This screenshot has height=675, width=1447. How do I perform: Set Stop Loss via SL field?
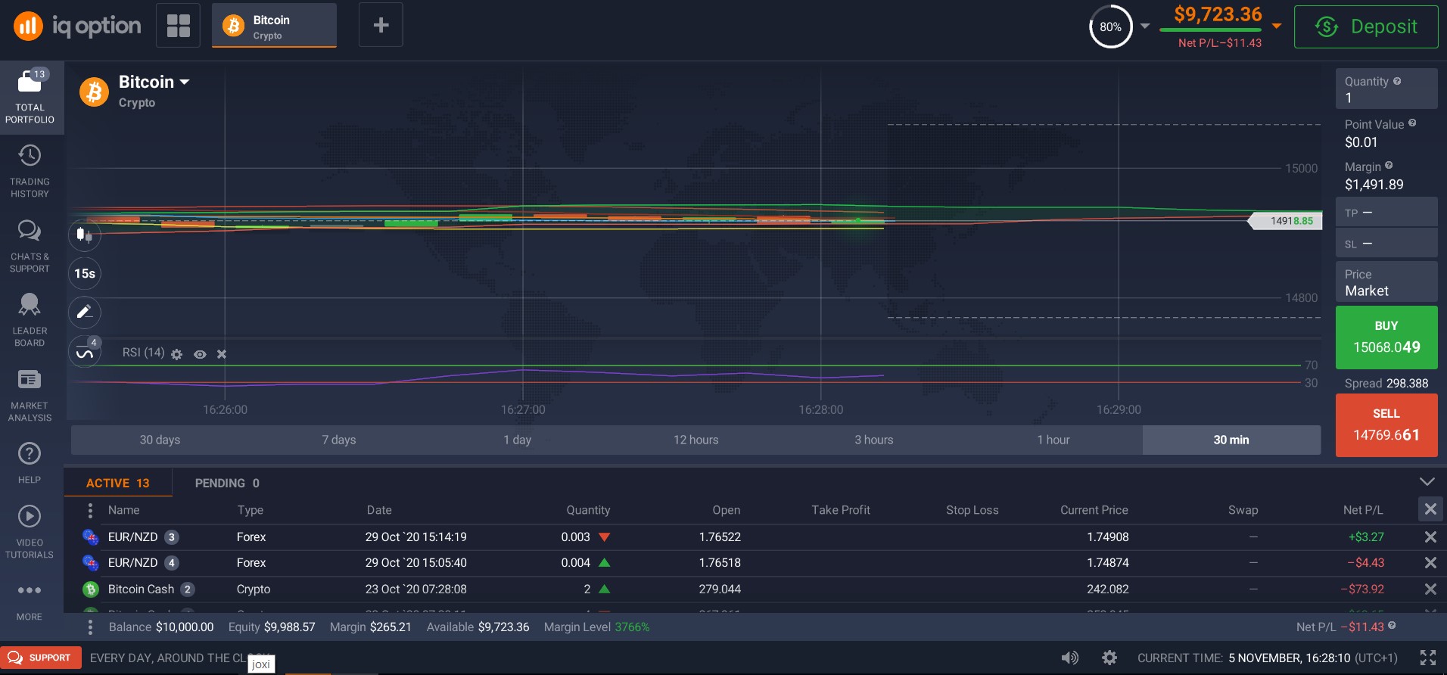coord(1386,244)
